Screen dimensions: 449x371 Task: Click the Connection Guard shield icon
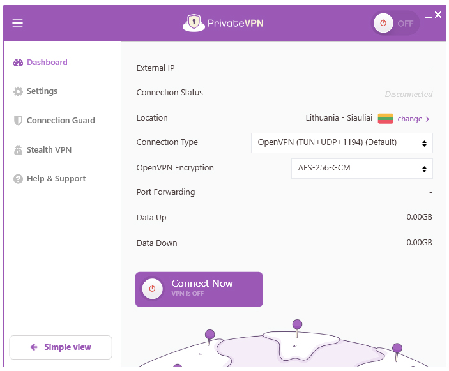pos(18,121)
